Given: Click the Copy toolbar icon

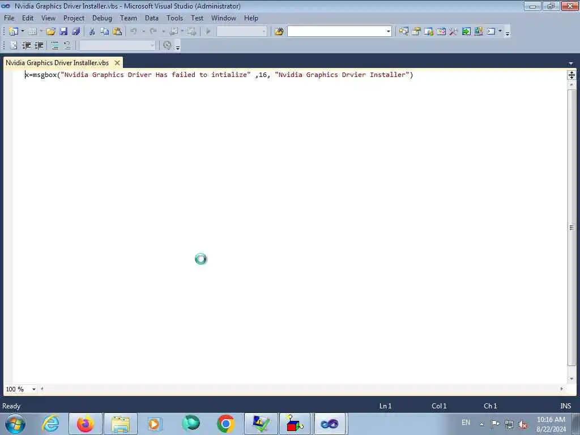Looking at the screenshot, I should (x=105, y=32).
